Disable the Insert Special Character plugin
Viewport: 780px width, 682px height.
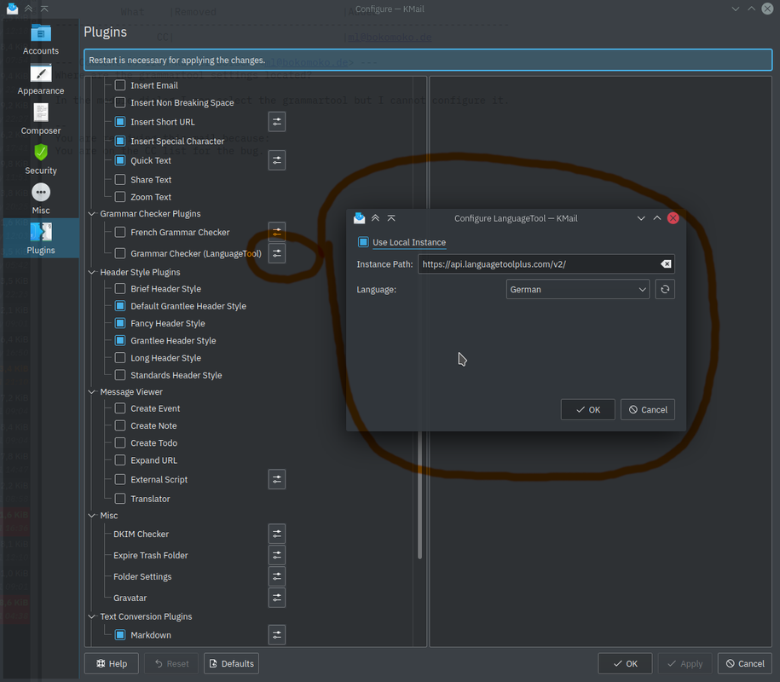[x=120, y=141]
